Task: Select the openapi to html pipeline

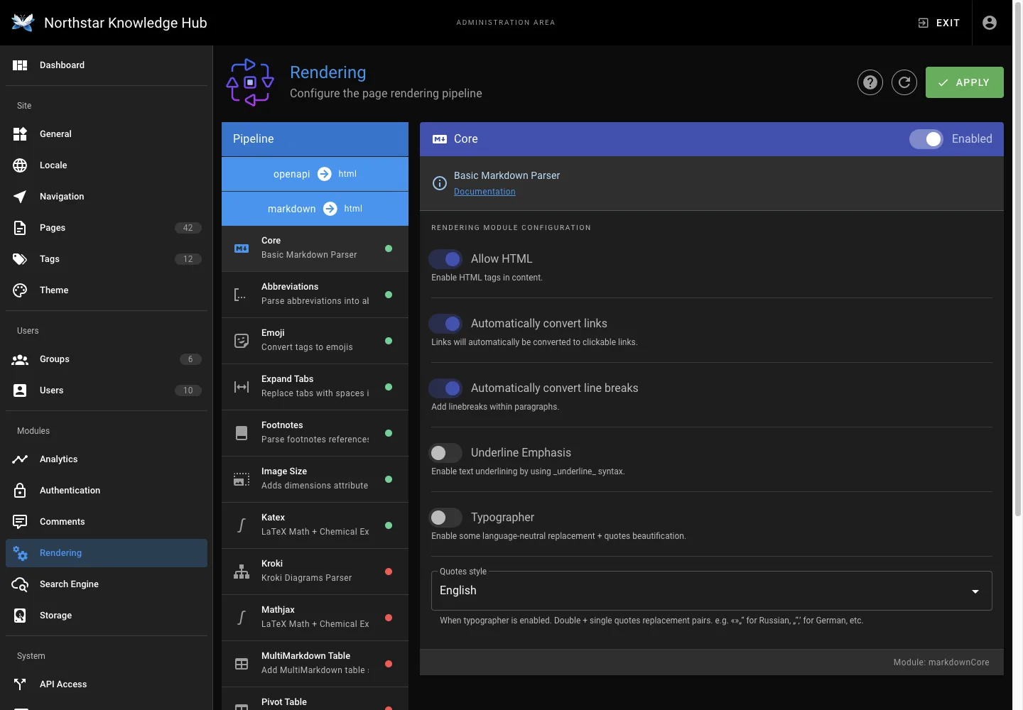Action: [x=315, y=174]
